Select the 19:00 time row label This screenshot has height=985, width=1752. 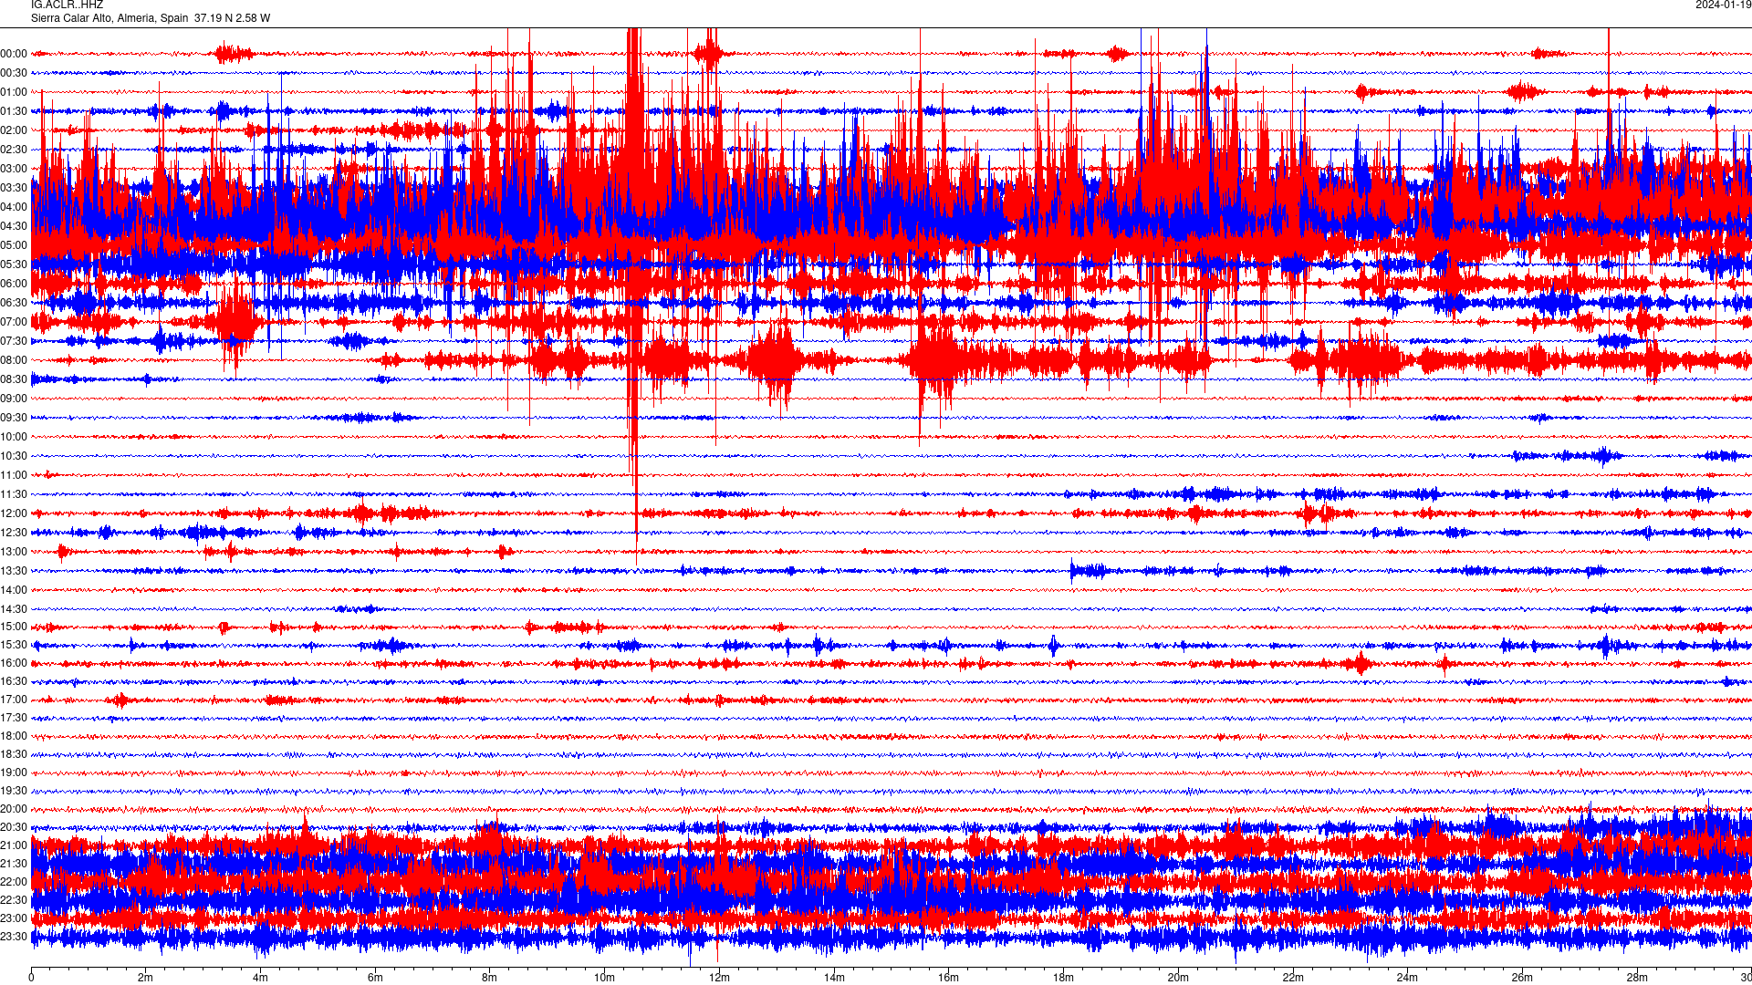14,772
